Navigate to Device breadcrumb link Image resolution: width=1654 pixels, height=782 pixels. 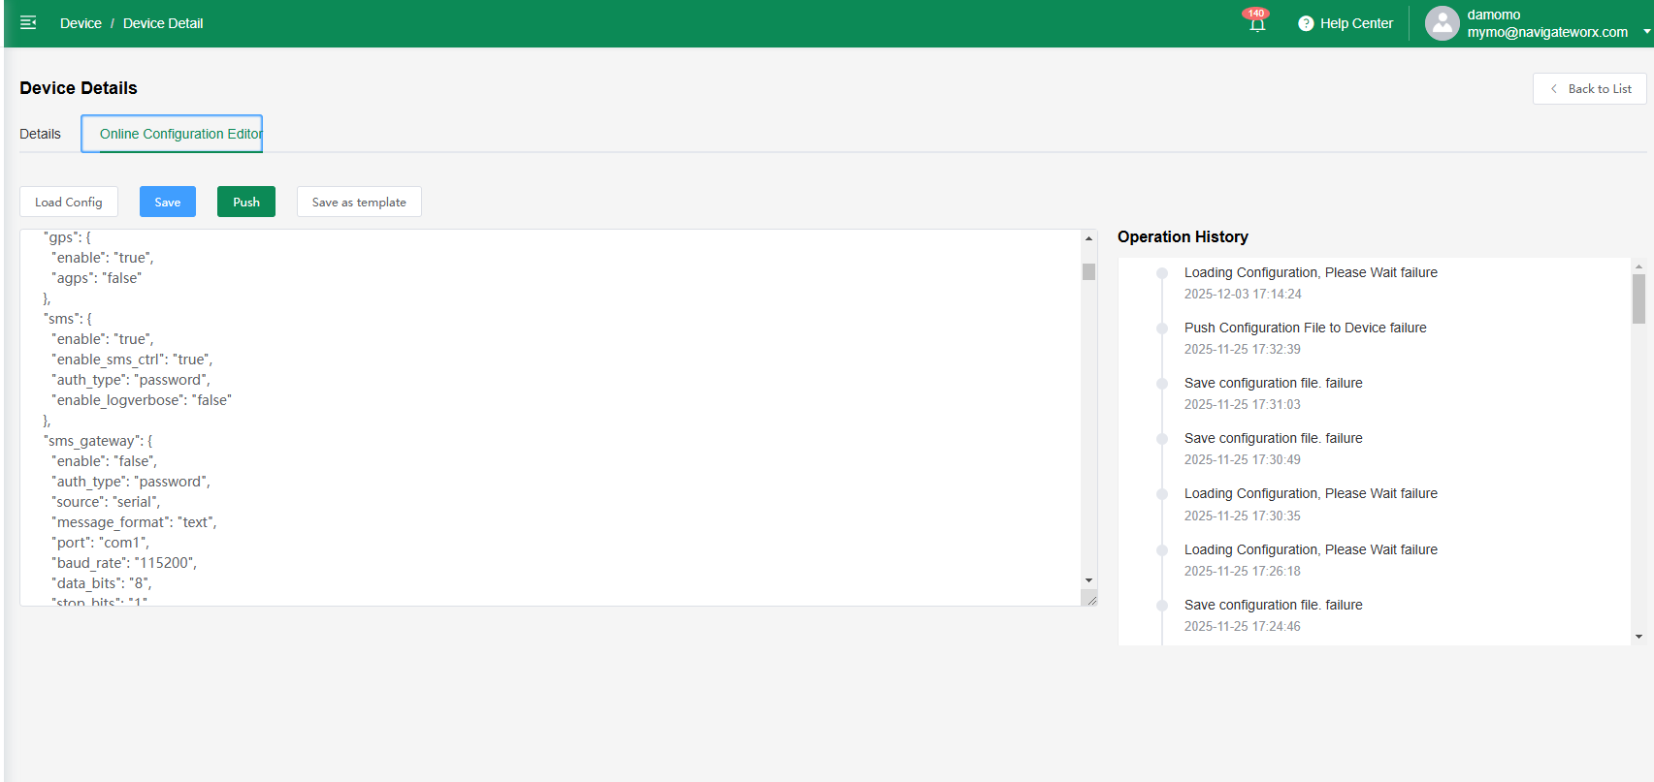point(81,23)
